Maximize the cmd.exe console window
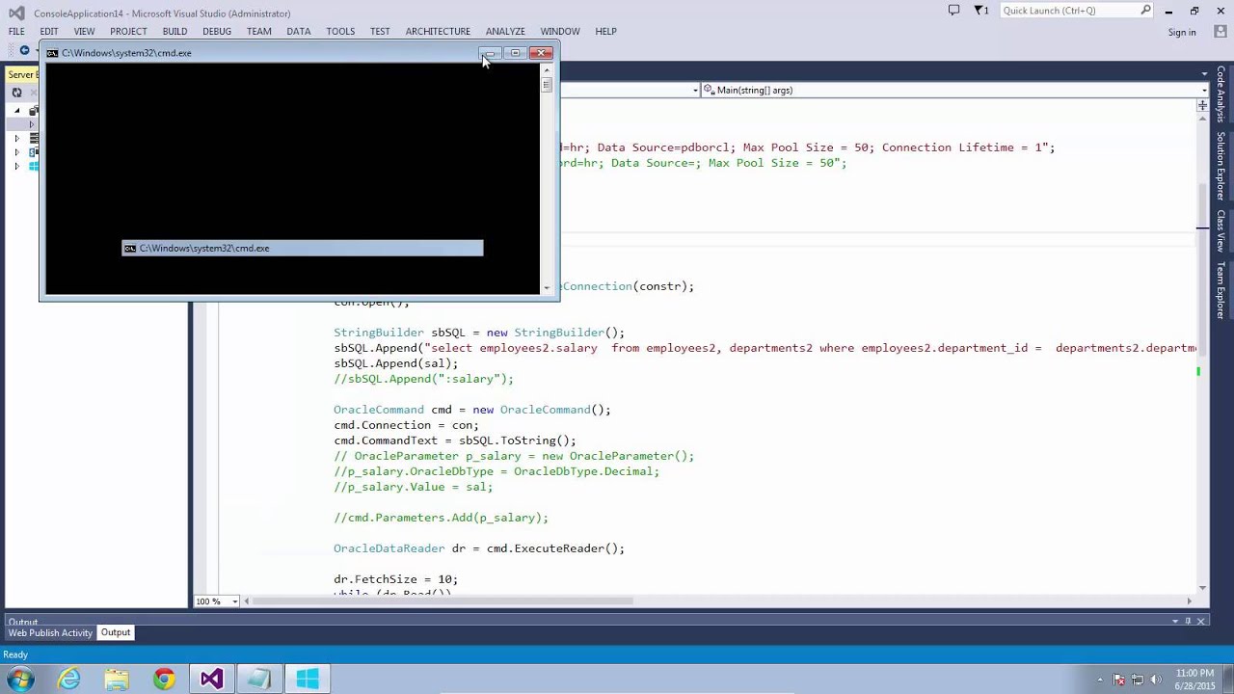 pos(515,53)
